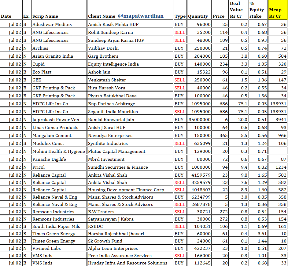Select quantity 4159579 cell
Screen dimensions: 288x266
199,175
